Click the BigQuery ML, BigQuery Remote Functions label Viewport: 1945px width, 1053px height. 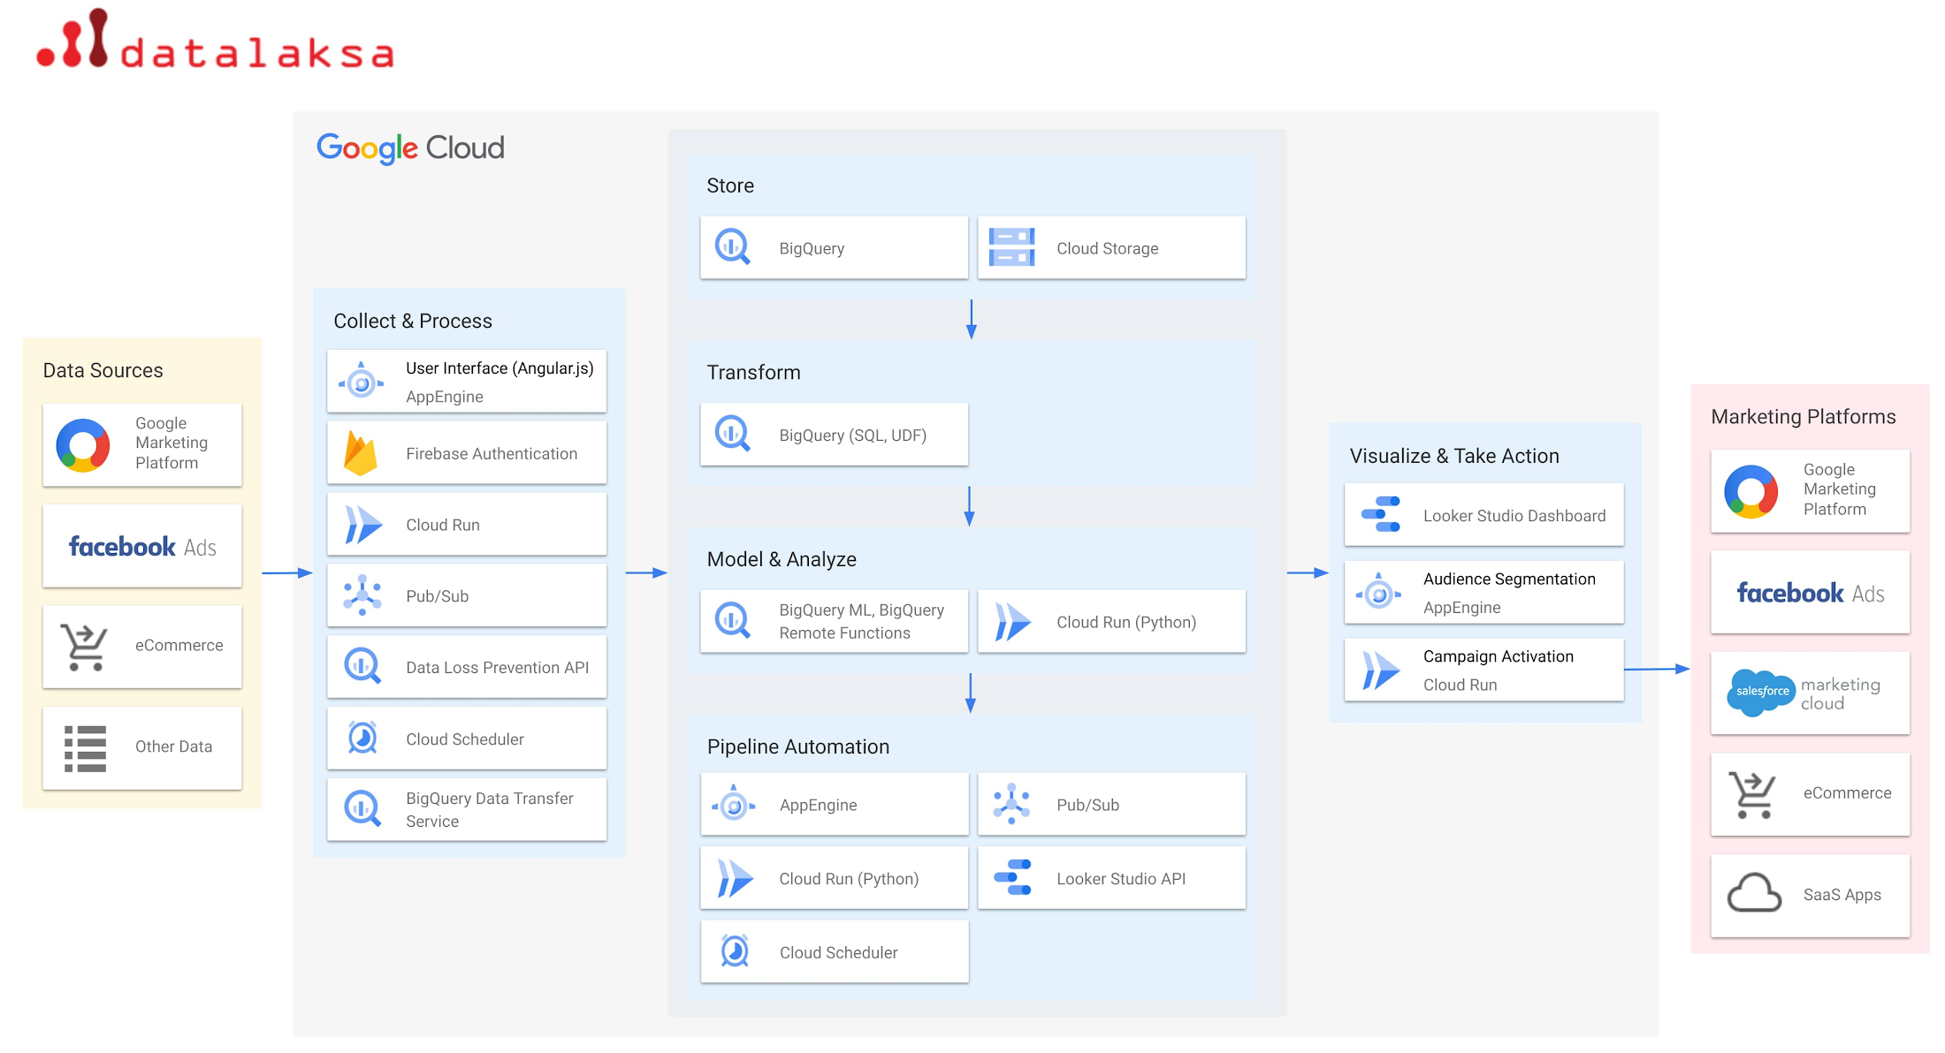[x=861, y=621]
